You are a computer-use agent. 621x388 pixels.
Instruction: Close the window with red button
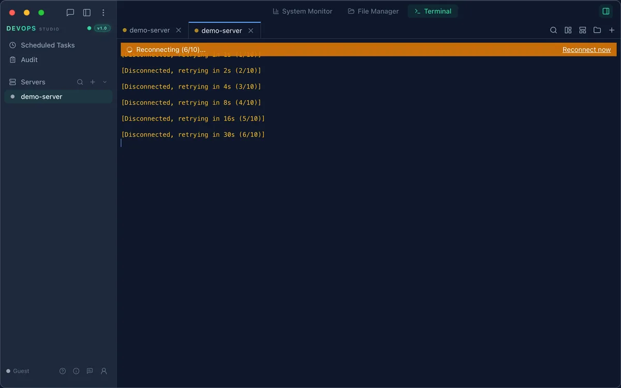[12, 12]
